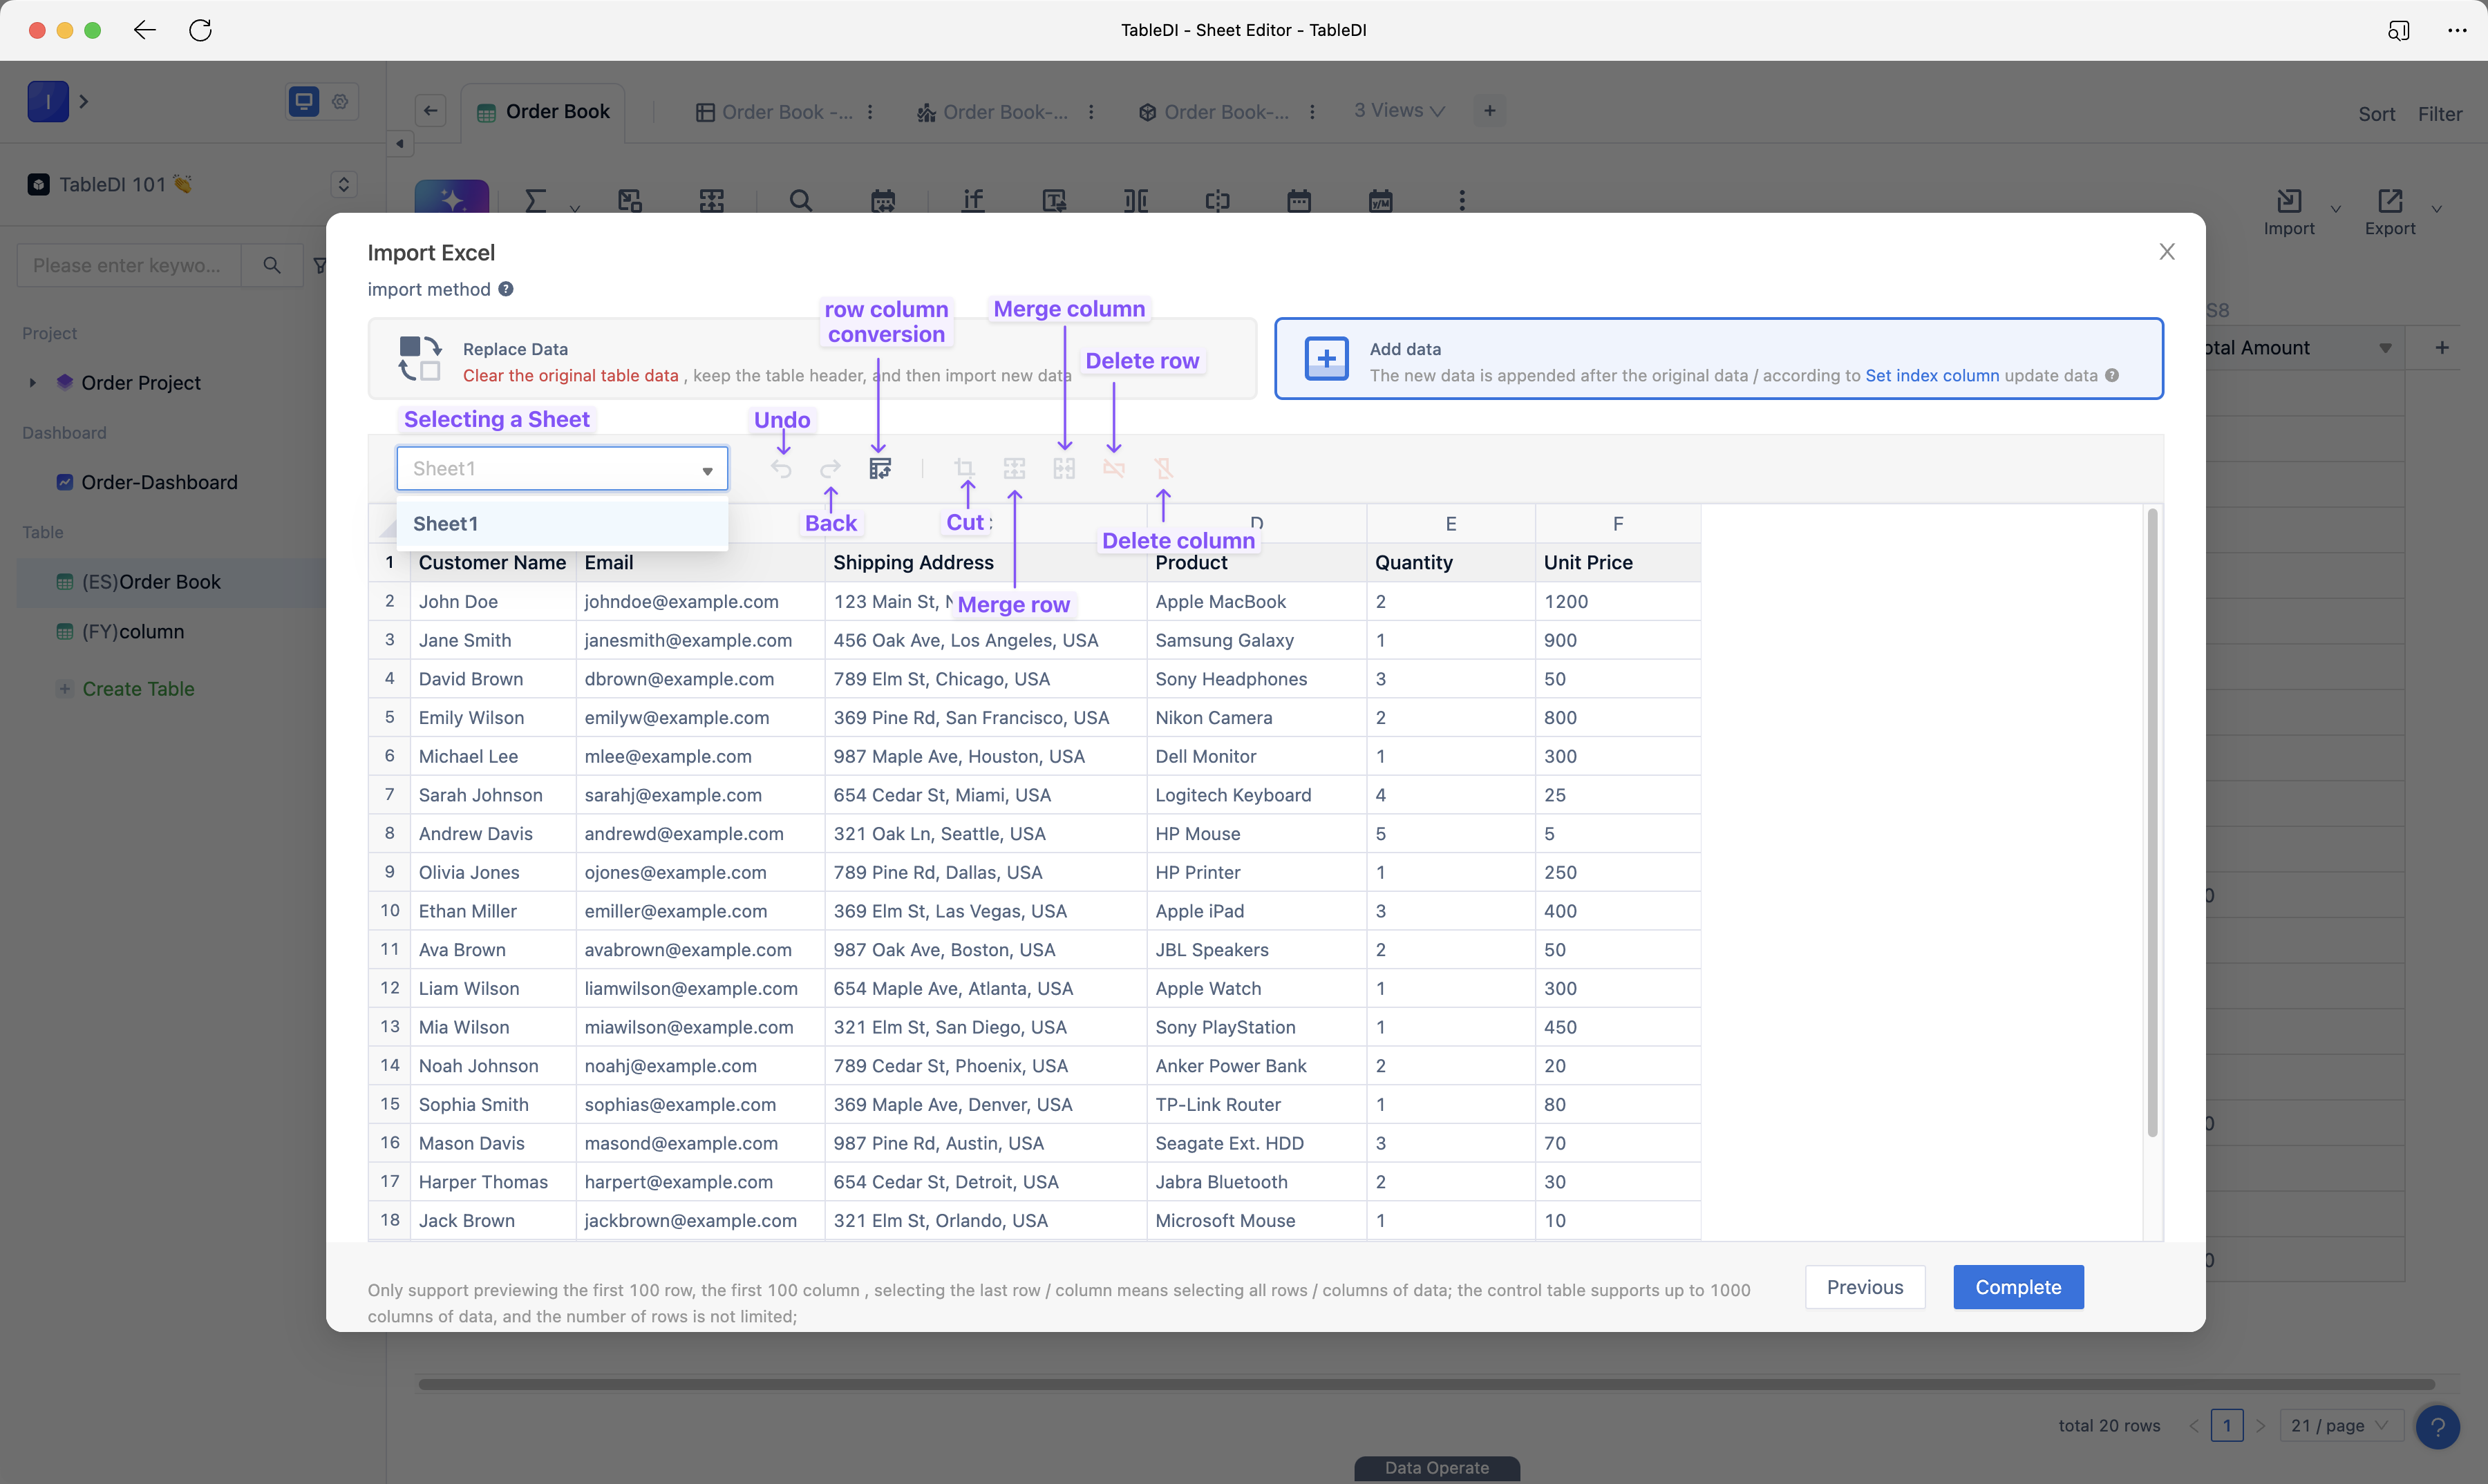This screenshot has width=2488, height=1484.
Task: Click the Import icon
Action: [x=2289, y=201]
